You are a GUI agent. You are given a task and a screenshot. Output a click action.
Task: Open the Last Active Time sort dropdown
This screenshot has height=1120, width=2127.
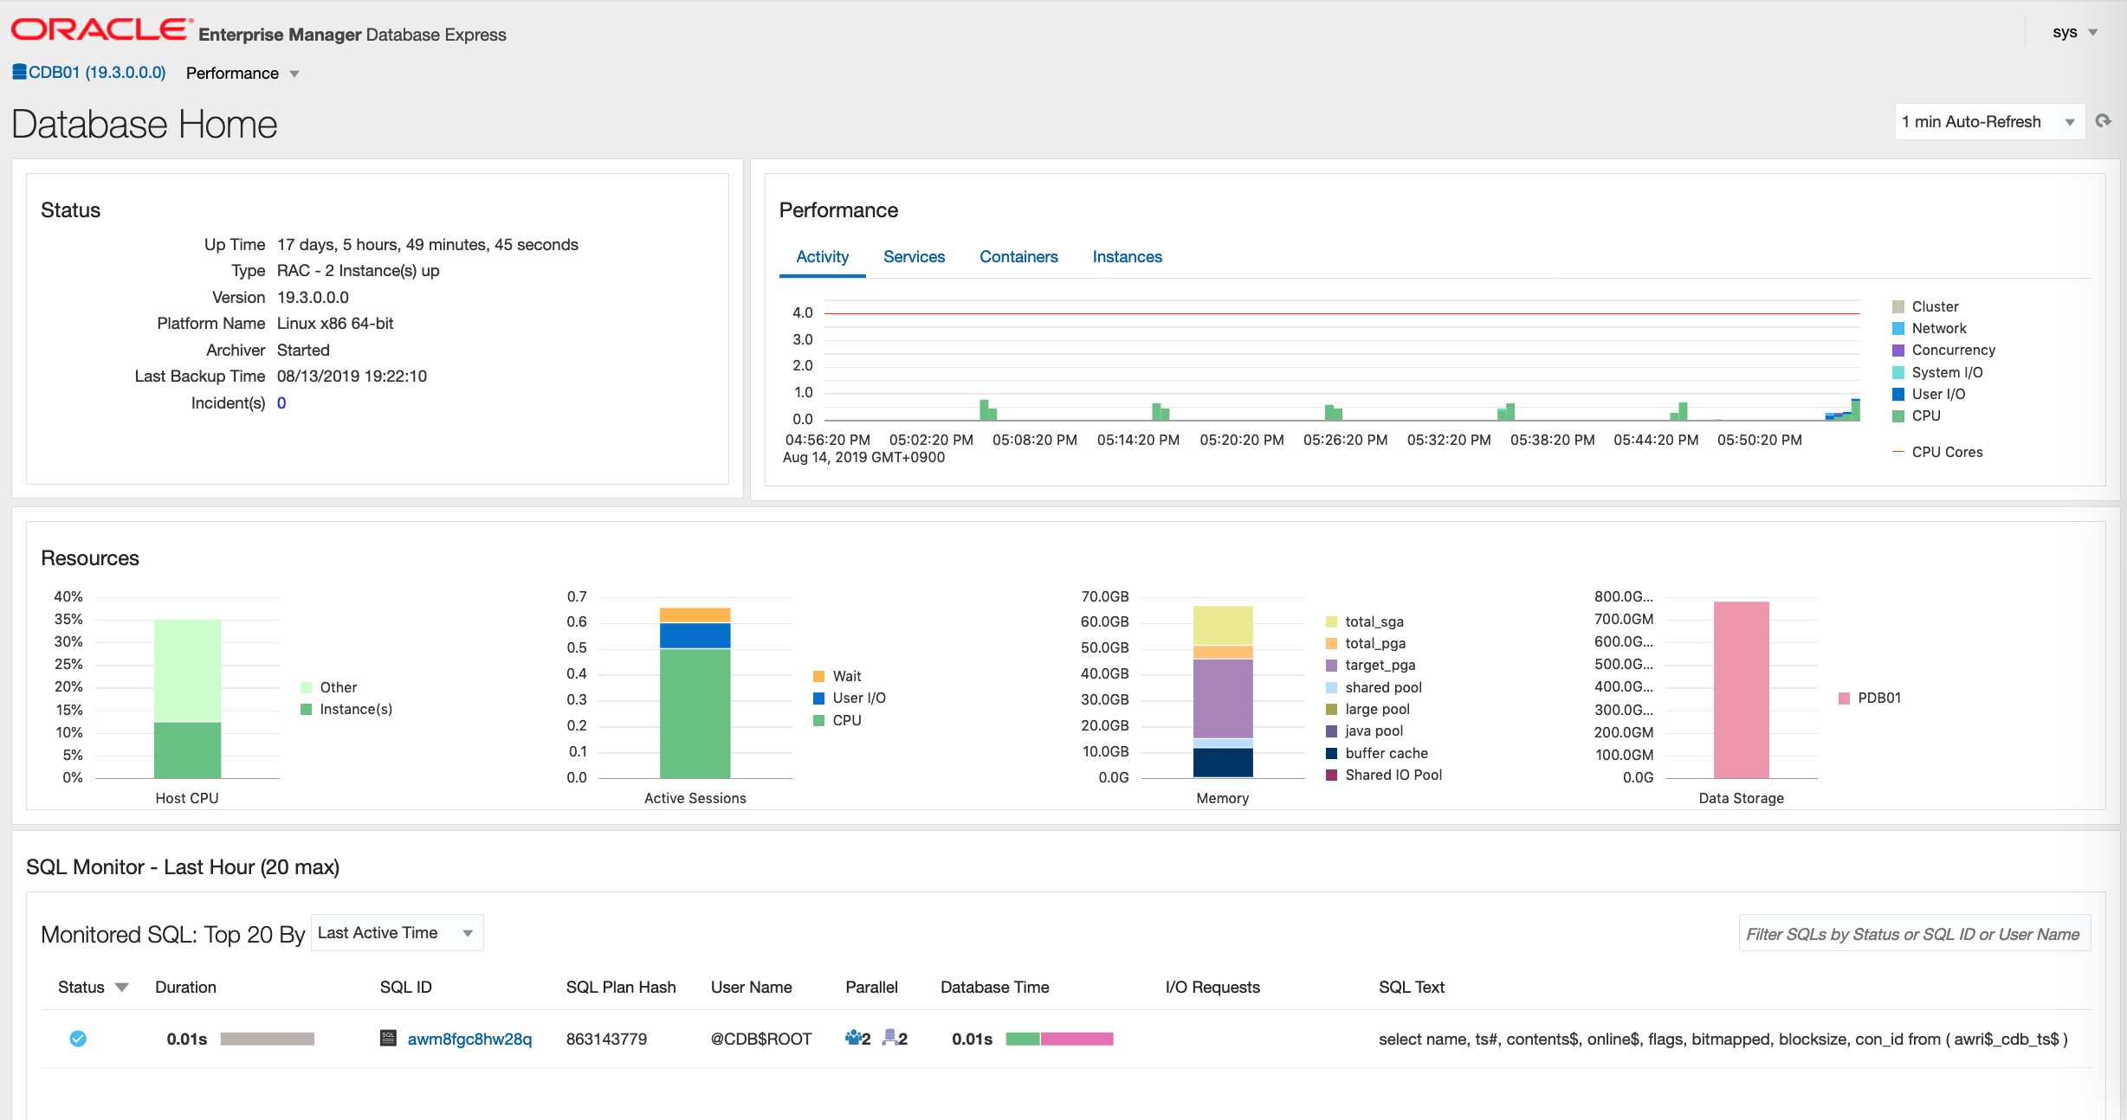click(397, 933)
